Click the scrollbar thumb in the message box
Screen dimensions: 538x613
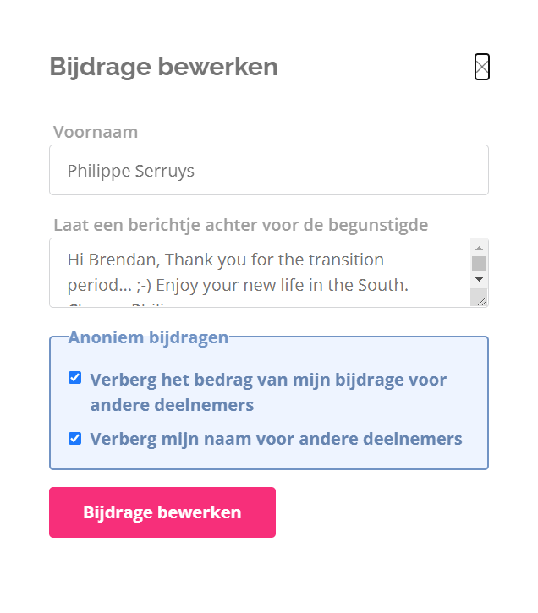tap(479, 263)
